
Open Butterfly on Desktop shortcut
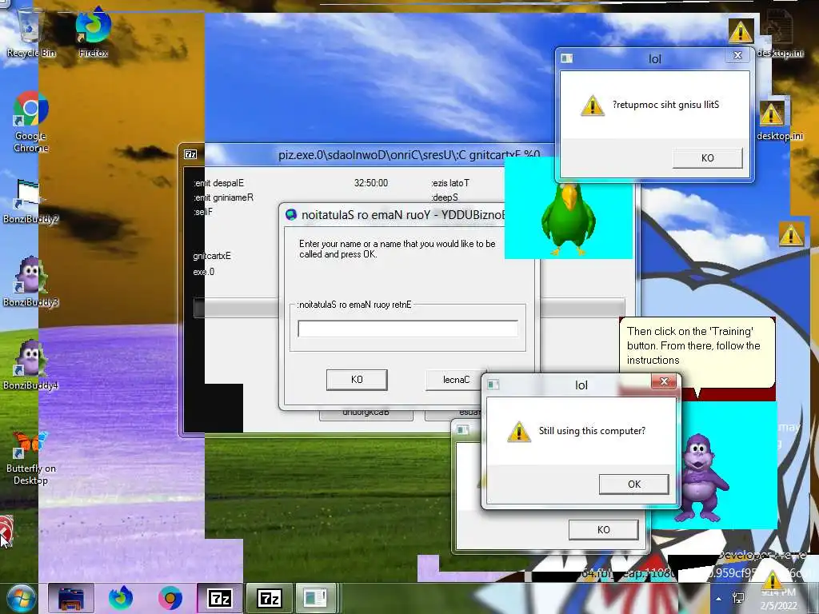(30, 458)
